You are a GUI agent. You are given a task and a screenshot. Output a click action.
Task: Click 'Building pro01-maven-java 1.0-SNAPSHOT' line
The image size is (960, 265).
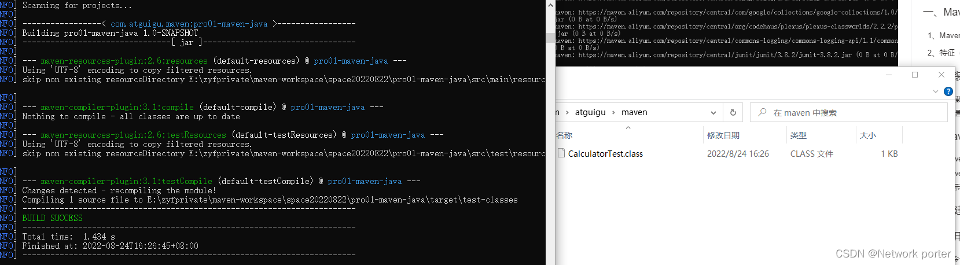pos(110,33)
